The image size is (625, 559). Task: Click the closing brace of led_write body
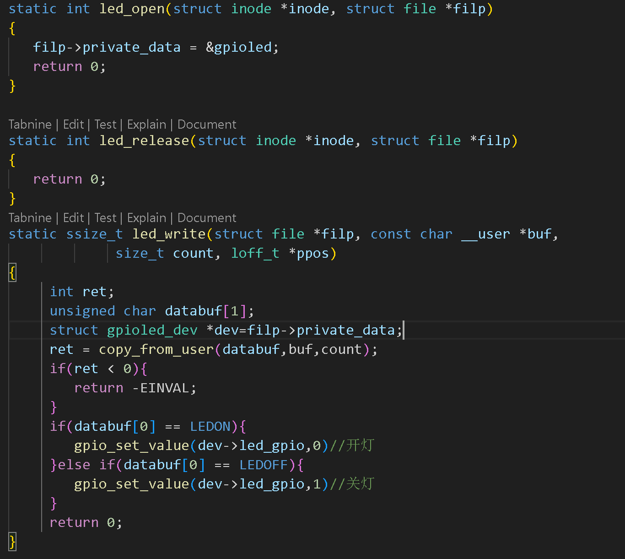(x=12, y=542)
